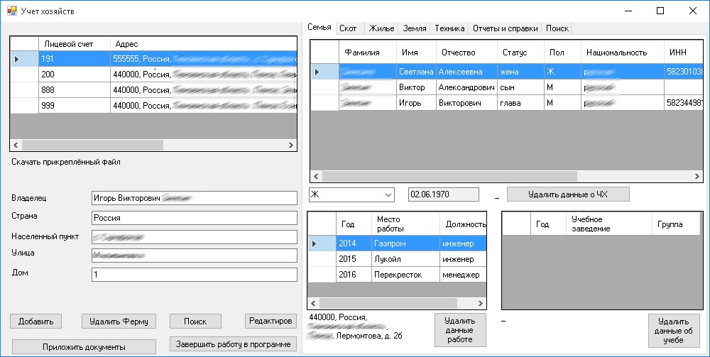Viewport: 710px width, 357px height.
Task: Switch to the Земля tab
Action: 415,28
